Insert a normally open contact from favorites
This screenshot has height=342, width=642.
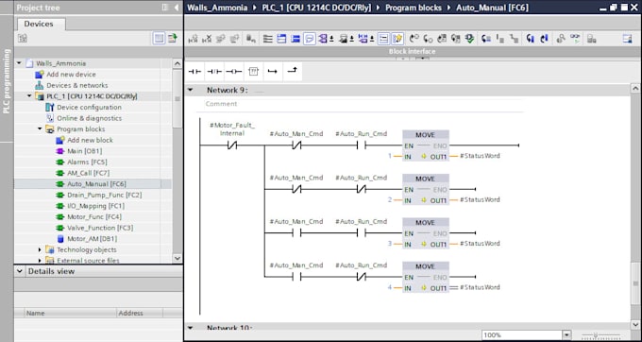point(194,72)
